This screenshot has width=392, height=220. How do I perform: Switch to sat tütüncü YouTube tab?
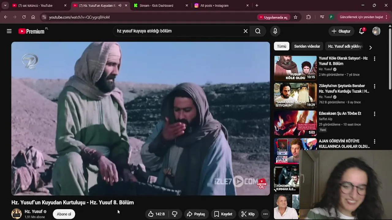coord(40,5)
